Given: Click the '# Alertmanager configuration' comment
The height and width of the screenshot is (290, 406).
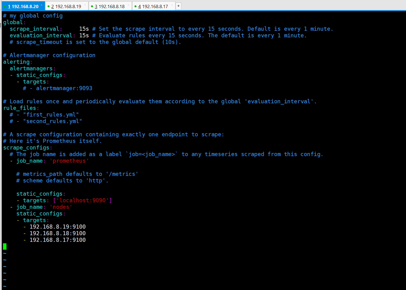Looking at the screenshot, I should tap(49, 55).
